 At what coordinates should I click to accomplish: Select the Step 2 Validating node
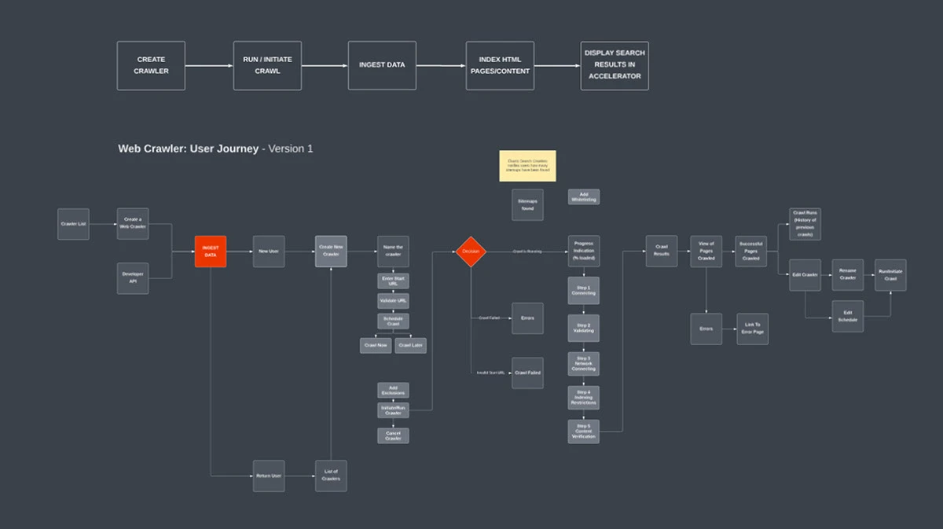pyautogui.click(x=584, y=328)
